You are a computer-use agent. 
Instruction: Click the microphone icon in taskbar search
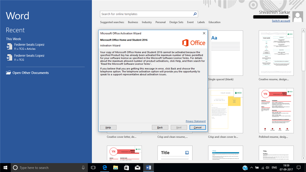point(83,168)
